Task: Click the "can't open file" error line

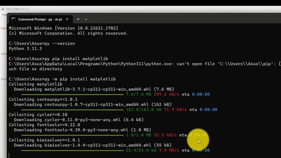Action: (145, 64)
